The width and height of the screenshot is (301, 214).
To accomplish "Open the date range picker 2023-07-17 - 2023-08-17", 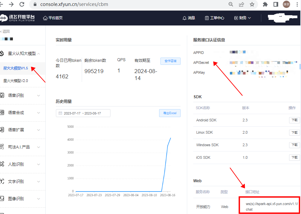I will coord(83,113).
